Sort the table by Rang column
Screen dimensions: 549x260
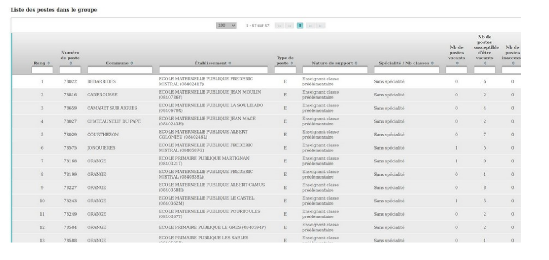coord(42,63)
